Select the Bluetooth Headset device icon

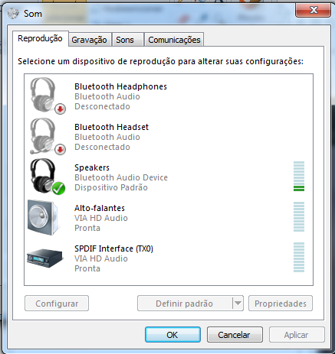[x=45, y=136]
